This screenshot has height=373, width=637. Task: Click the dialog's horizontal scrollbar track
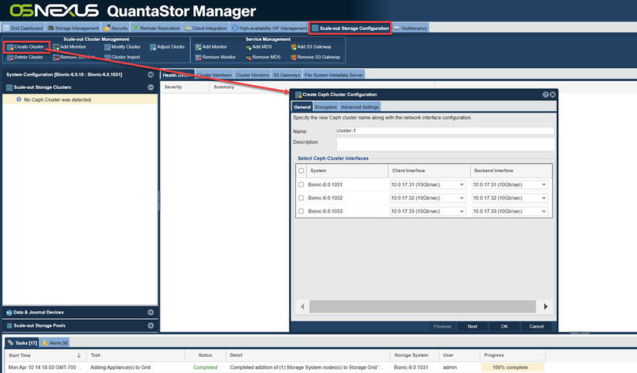(x=423, y=307)
